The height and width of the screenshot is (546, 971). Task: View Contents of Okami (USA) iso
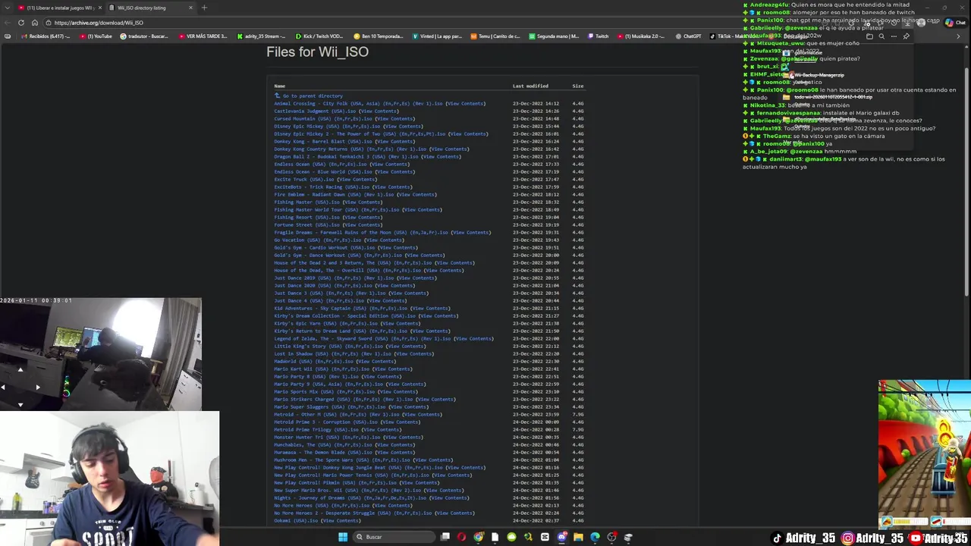pyautogui.click(x=341, y=521)
